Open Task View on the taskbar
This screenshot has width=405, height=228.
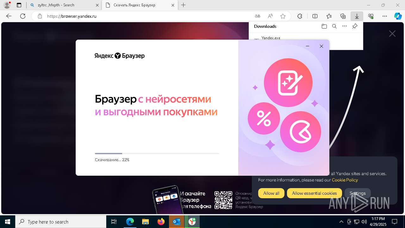tap(114, 222)
